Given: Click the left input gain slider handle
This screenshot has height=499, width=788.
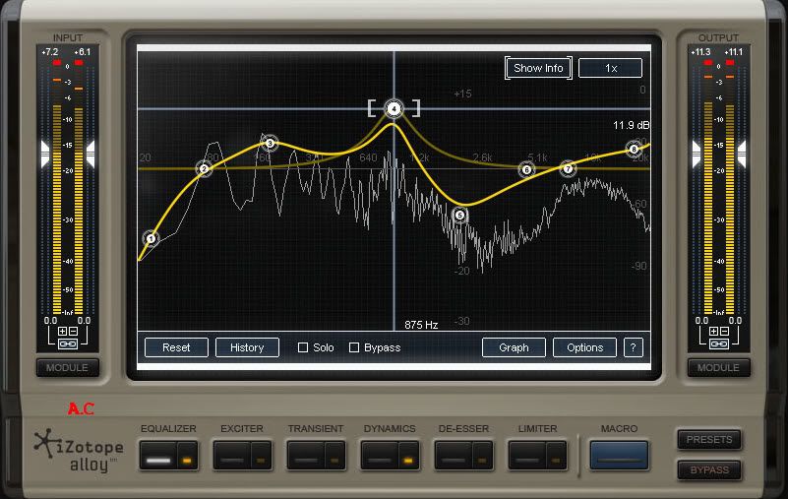Looking at the screenshot, I should pyautogui.click(x=44, y=153).
